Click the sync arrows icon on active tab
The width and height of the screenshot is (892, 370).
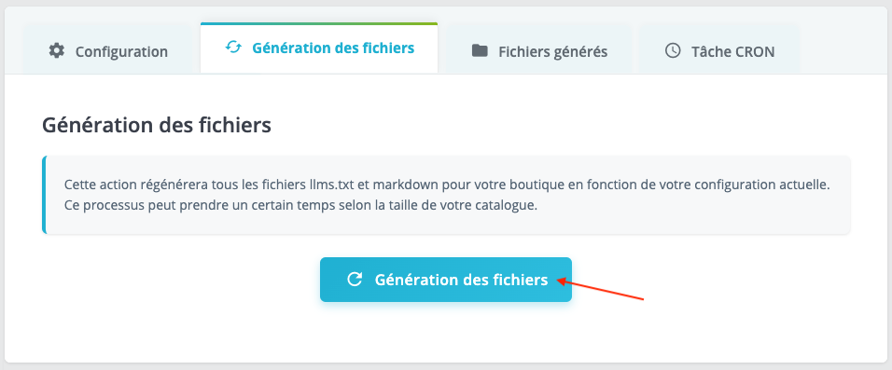click(x=233, y=48)
